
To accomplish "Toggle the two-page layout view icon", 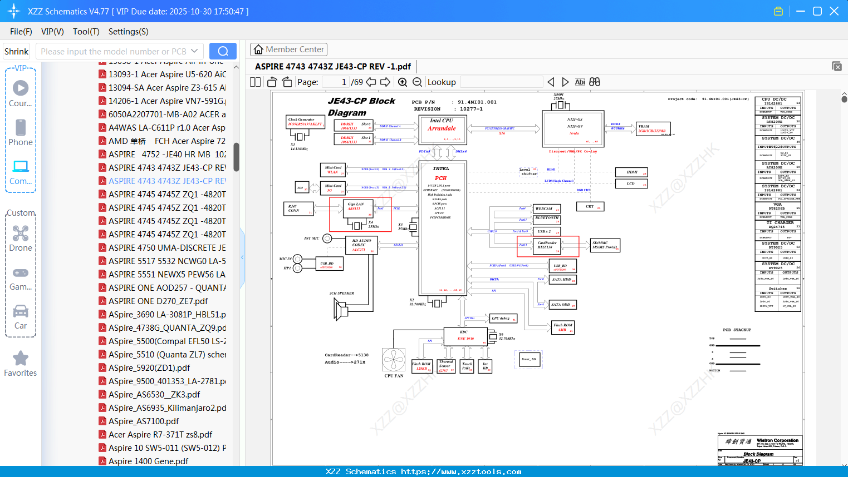I will pos(256,82).
